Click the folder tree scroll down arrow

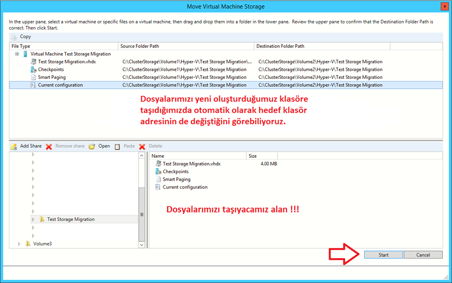(141, 245)
